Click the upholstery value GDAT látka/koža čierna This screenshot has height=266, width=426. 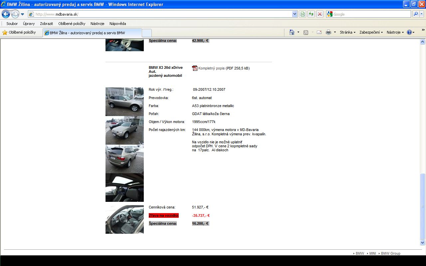pos(211,114)
